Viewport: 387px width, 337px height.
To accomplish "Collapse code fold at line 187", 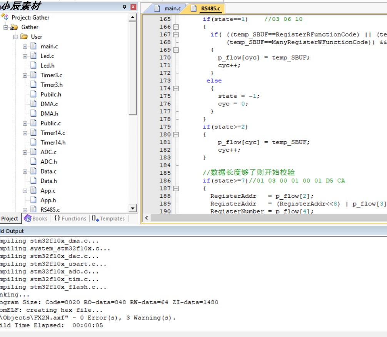I will [x=176, y=189].
